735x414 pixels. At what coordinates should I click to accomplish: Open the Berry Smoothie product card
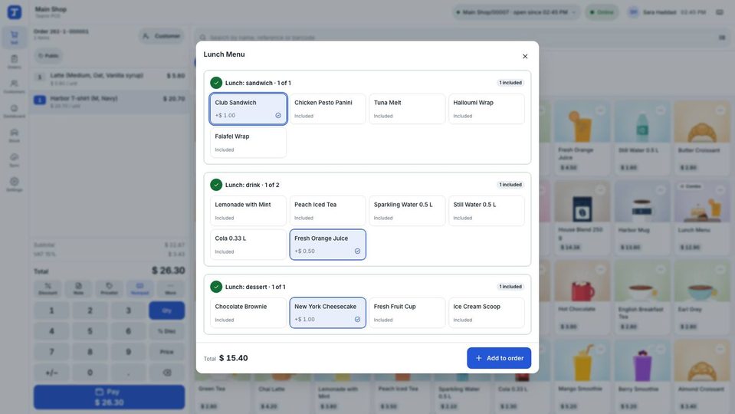(641, 376)
